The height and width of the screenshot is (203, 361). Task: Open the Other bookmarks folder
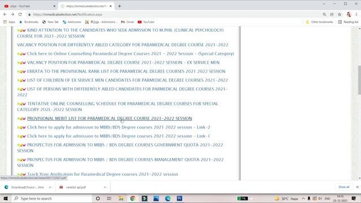(x=320, y=22)
